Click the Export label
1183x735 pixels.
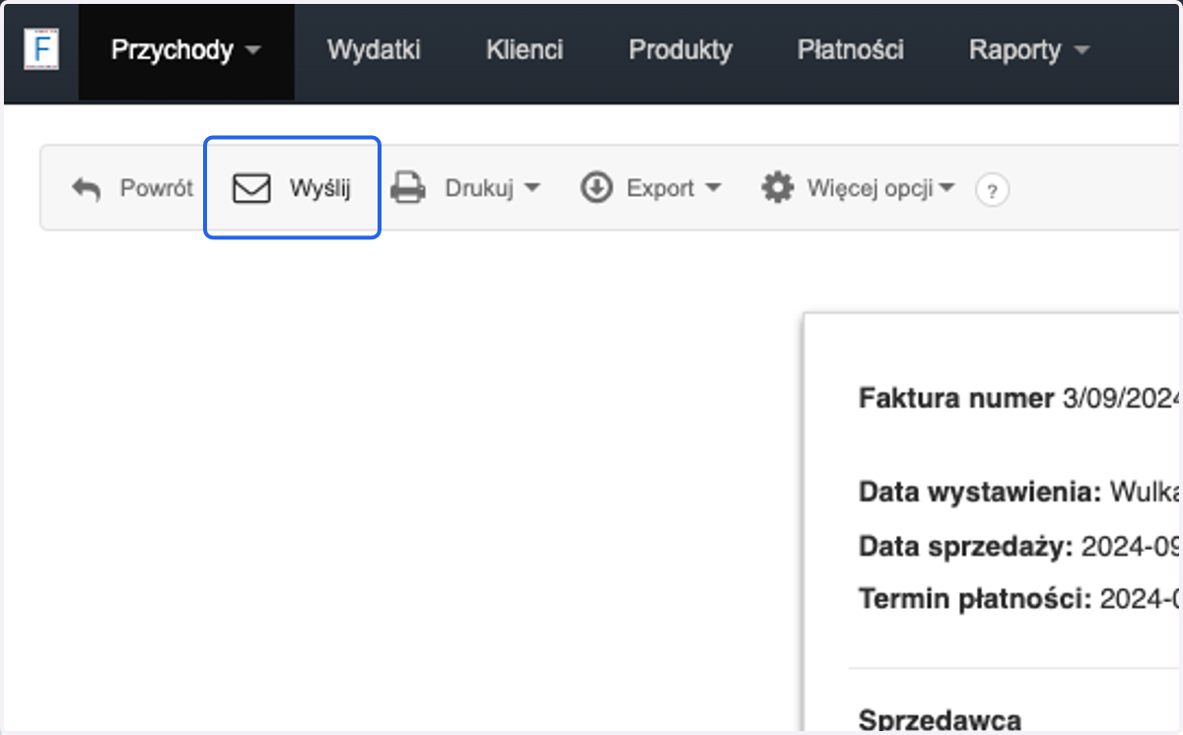pos(661,188)
